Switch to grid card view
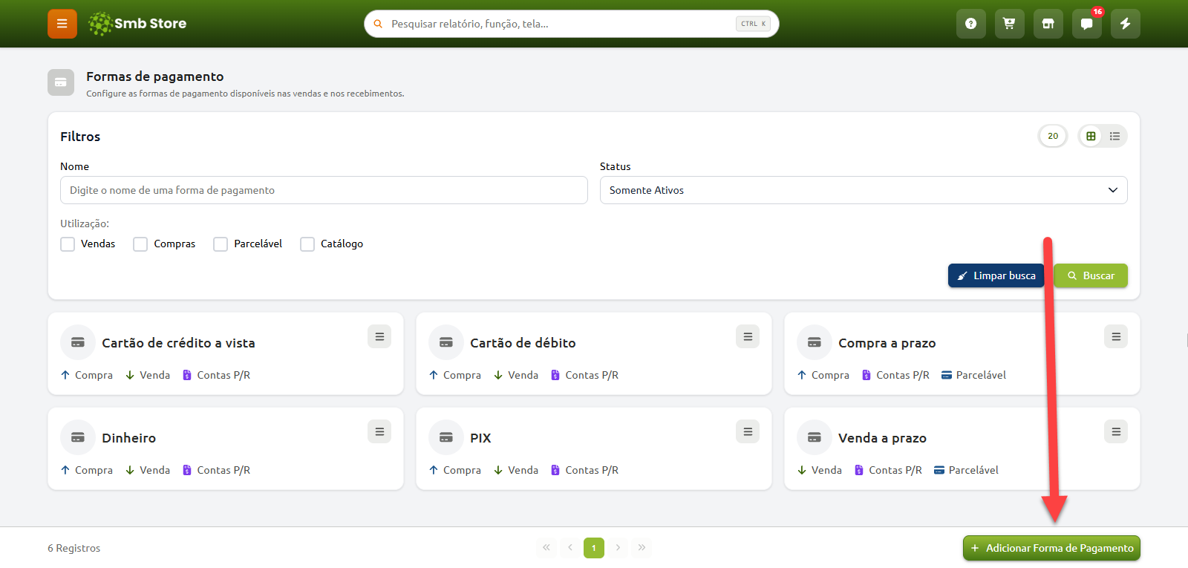 (1091, 136)
